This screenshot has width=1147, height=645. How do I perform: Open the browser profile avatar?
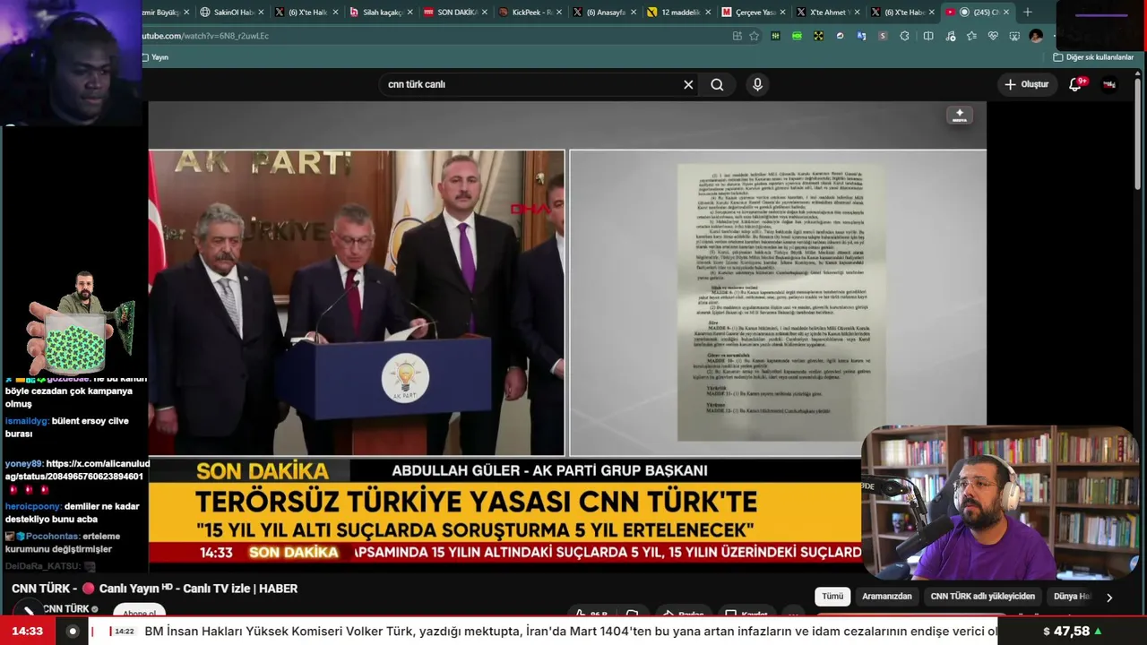coord(1036,36)
